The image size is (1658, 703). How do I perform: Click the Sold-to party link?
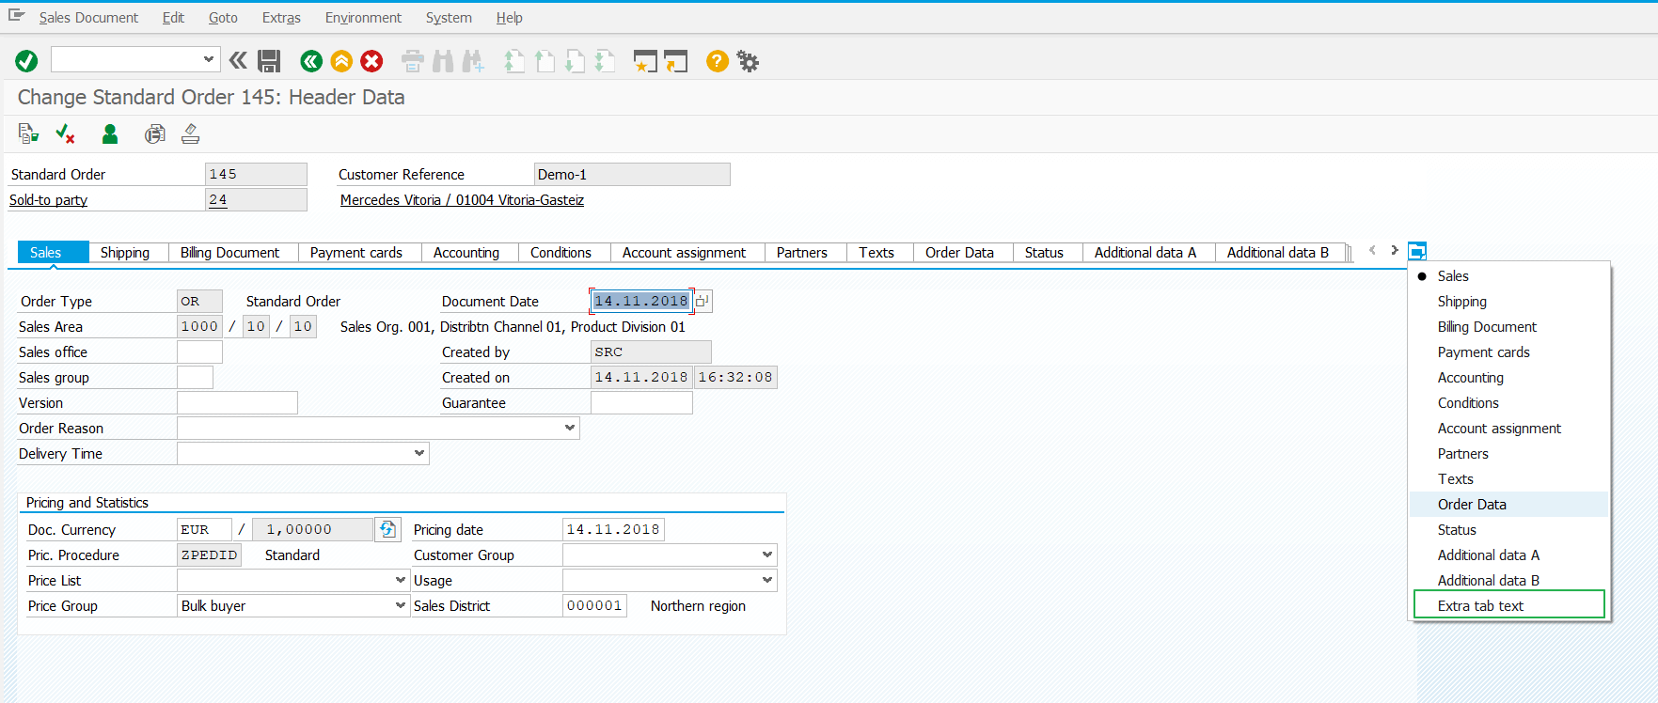click(48, 199)
